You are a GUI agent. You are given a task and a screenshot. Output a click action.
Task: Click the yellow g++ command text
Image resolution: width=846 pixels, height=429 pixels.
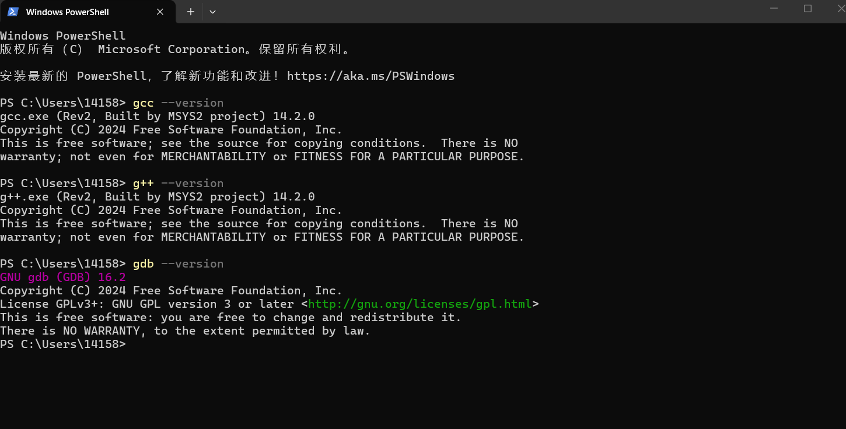click(x=143, y=184)
